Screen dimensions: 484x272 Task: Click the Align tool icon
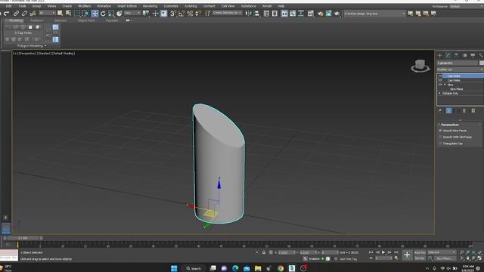(257, 14)
